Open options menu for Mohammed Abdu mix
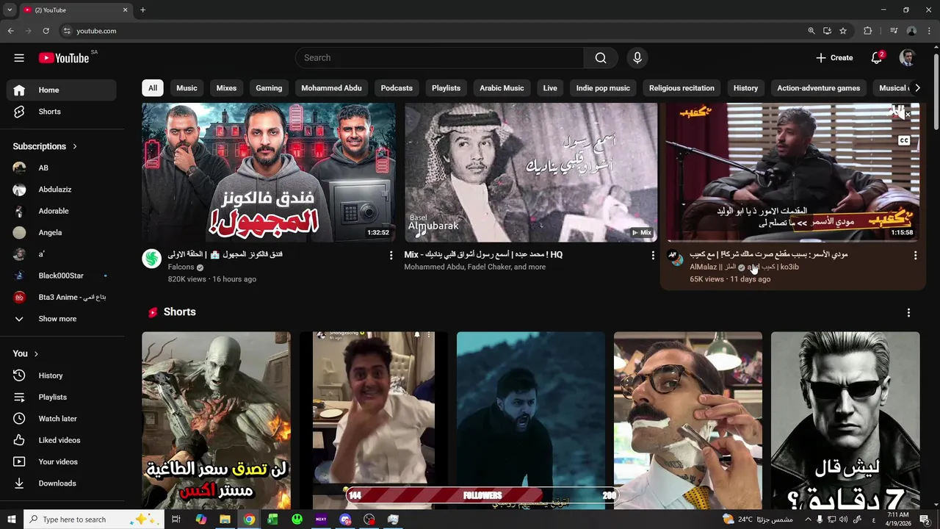This screenshot has height=529, width=940. click(x=653, y=255)
